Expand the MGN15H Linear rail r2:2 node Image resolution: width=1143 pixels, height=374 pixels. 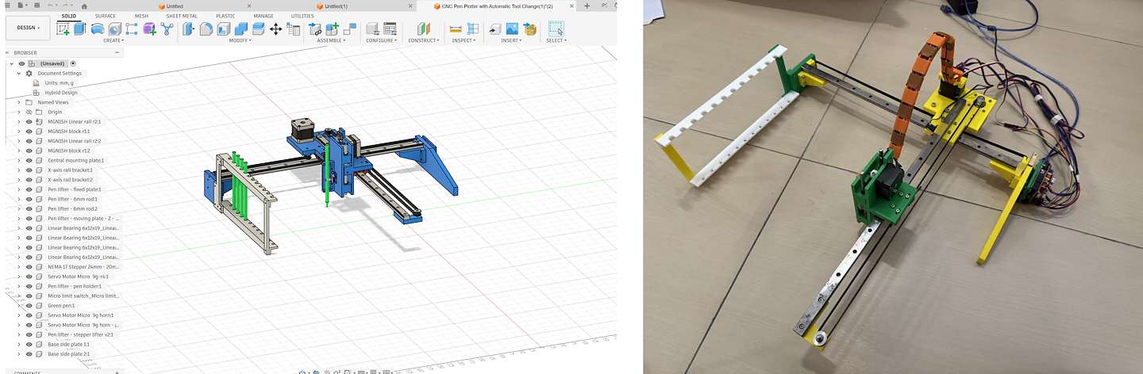pyautogui.click(x=19, y=141)
